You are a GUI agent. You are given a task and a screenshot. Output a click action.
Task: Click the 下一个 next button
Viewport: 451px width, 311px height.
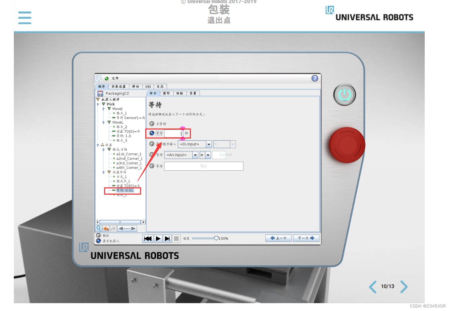(306, 238)
